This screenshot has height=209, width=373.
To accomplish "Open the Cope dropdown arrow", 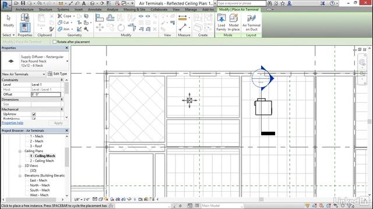I will coord(74,16).
